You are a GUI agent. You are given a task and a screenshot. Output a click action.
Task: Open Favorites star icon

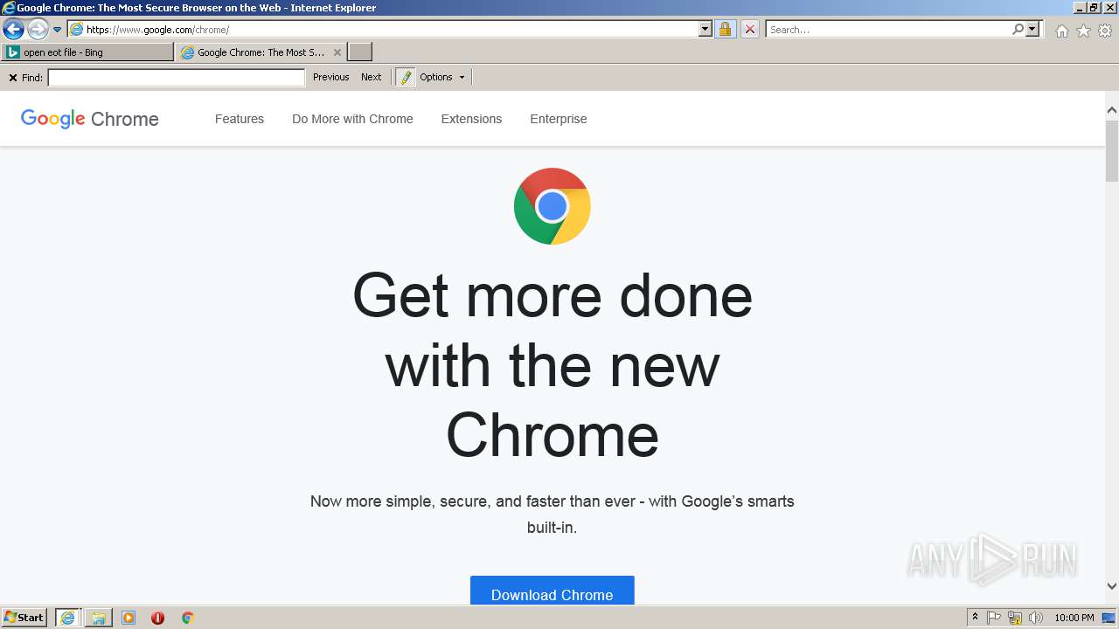(x=1083, y=31)
